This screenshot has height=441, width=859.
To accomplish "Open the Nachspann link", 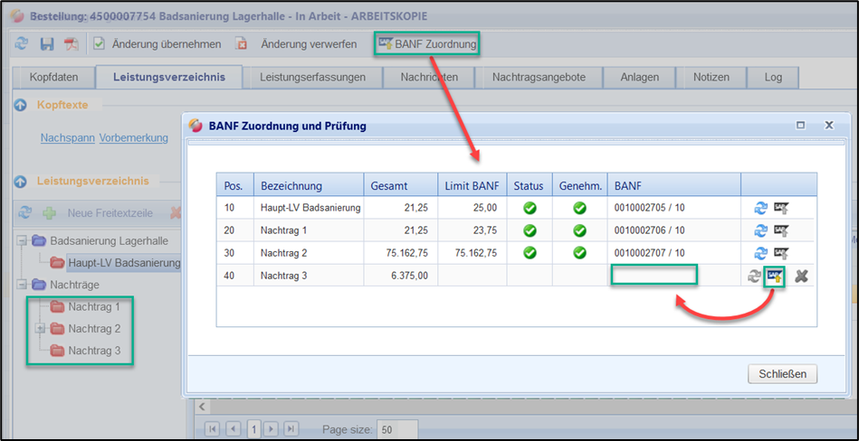I will pyautogui.click(x=68, y=138).
